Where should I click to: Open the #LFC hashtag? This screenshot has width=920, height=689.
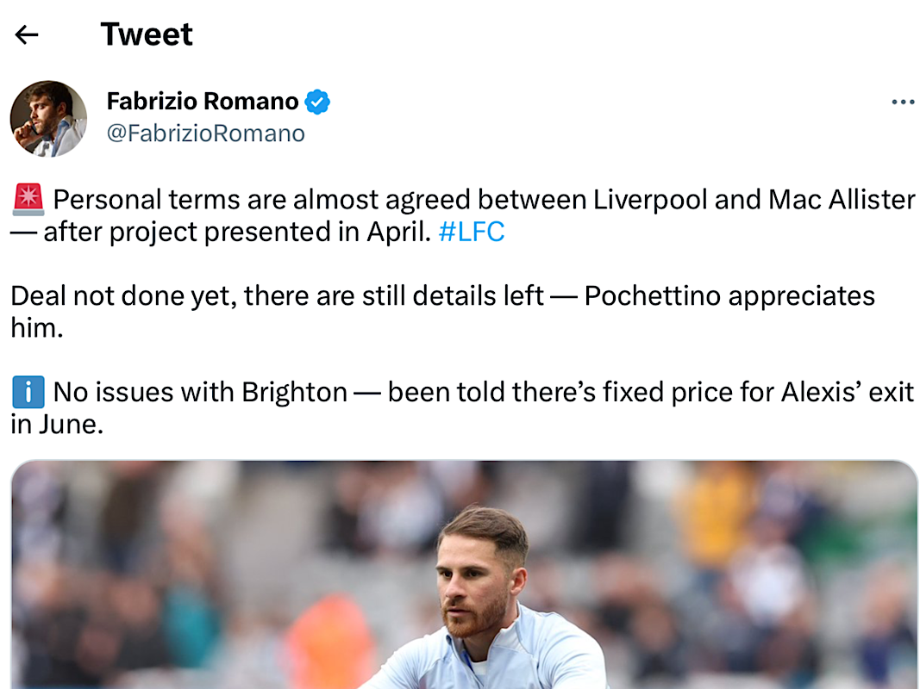471,232
